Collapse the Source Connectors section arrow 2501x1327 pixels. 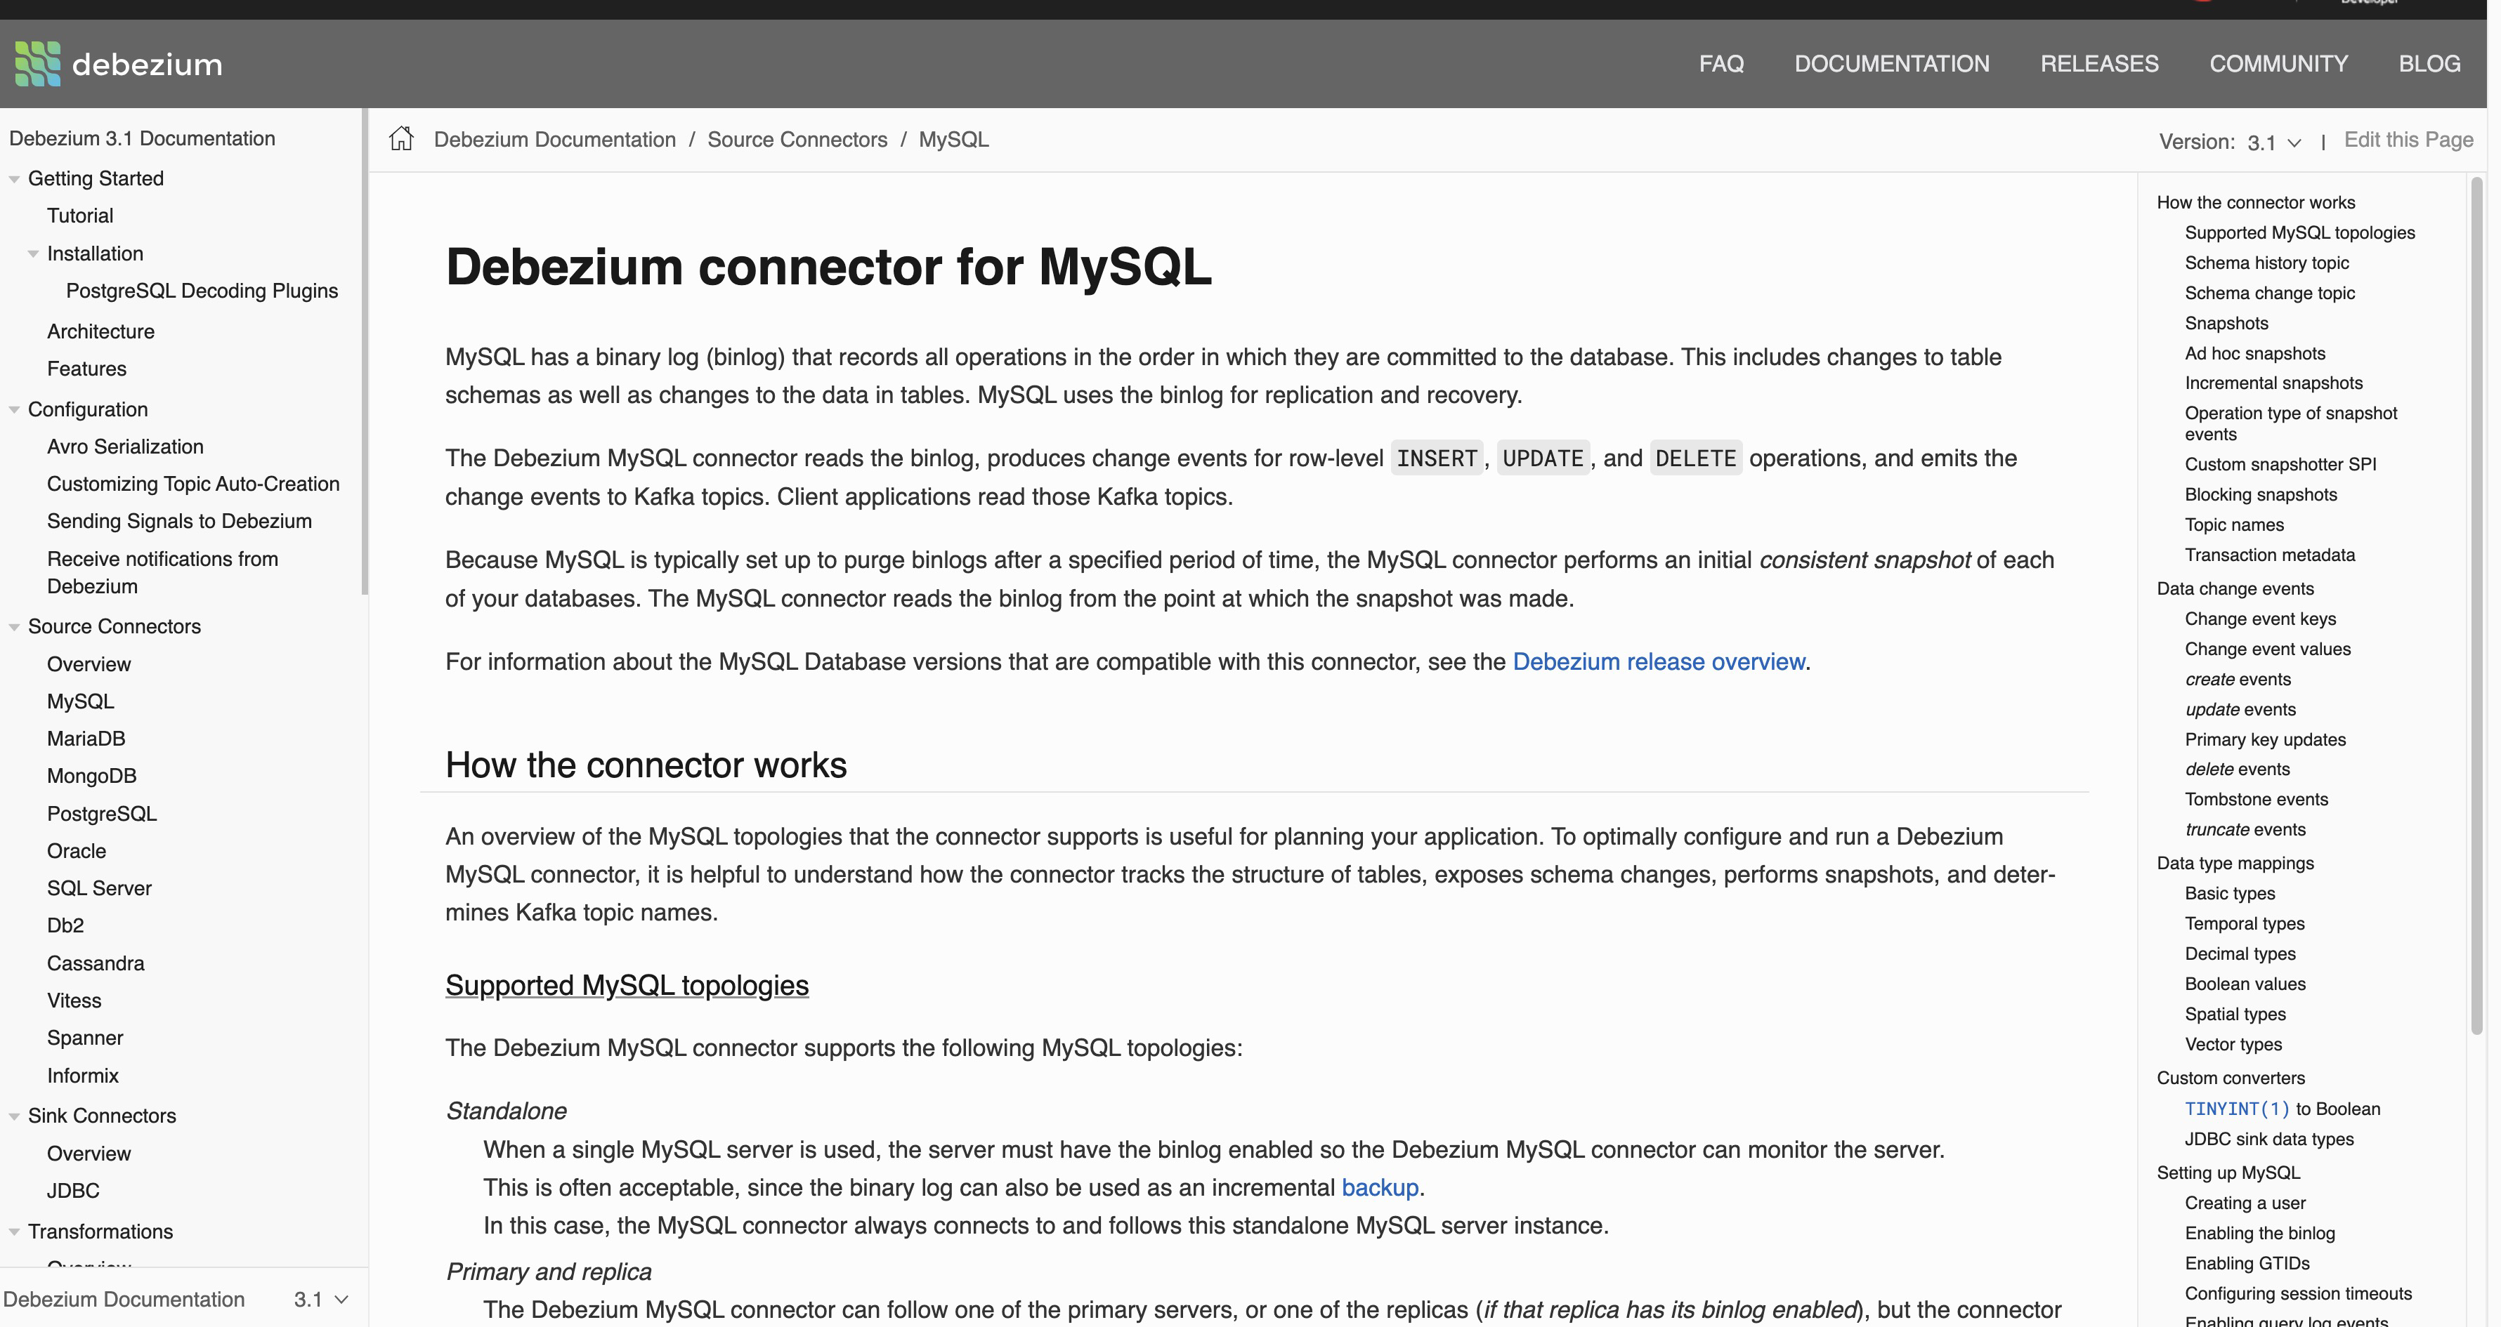click(x=15, y=628)
